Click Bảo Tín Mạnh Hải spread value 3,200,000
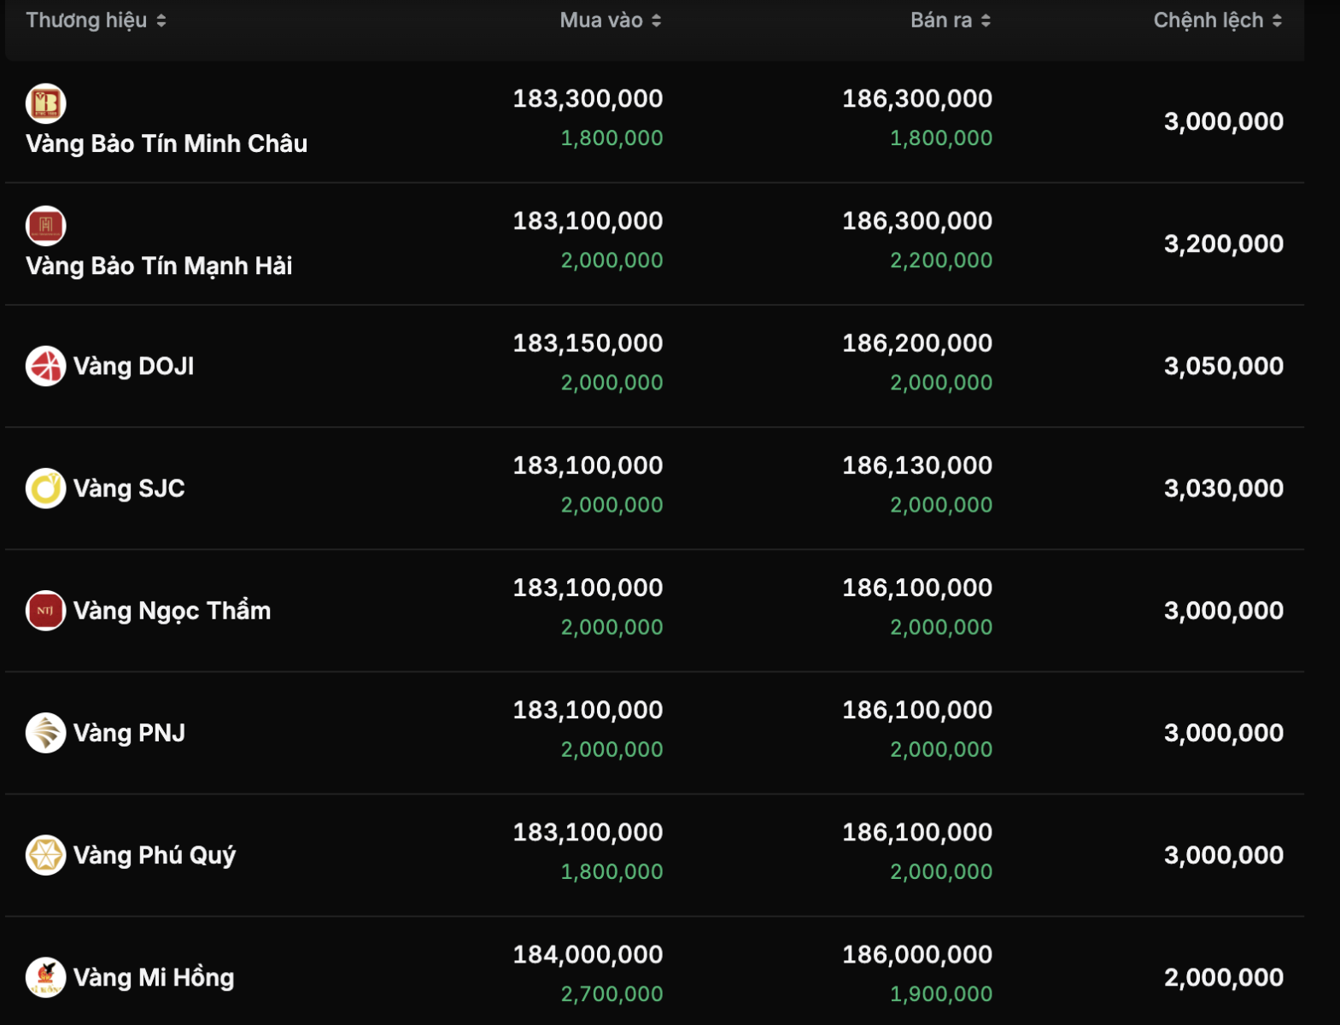 tap(1223, 244)
